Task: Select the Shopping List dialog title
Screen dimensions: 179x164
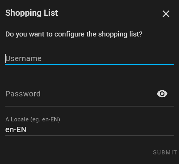Action: [32, 13]
